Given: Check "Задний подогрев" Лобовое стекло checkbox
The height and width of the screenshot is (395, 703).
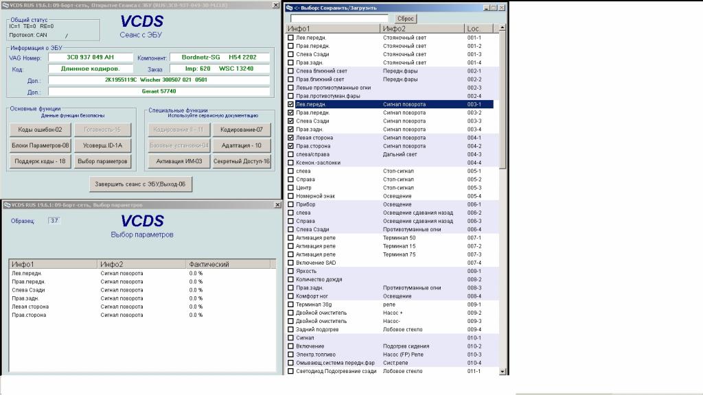Looking at the screenshot, I should pos(290,330).
